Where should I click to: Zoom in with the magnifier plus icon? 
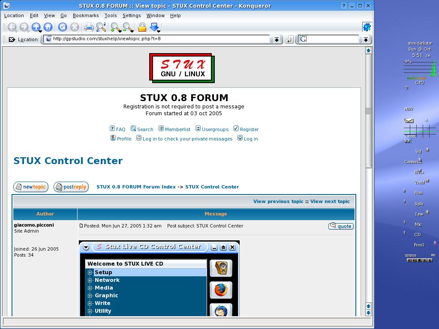(x=115, y=27)
